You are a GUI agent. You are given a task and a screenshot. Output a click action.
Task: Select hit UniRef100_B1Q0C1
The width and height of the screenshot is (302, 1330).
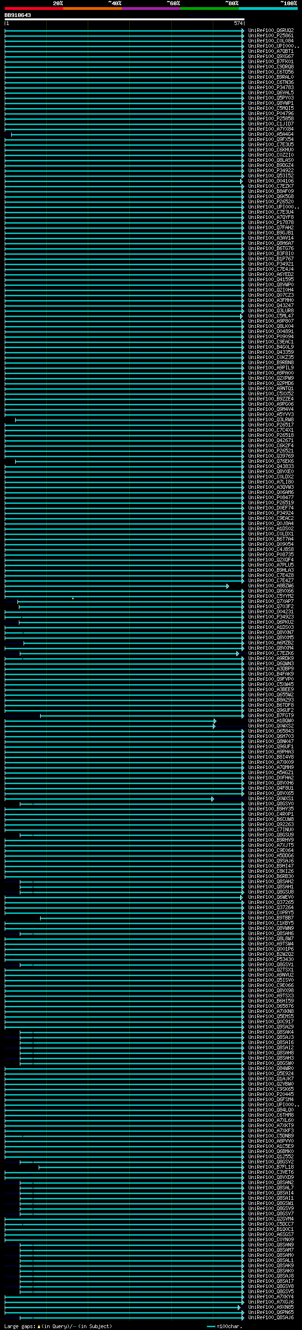(271, 1229)
